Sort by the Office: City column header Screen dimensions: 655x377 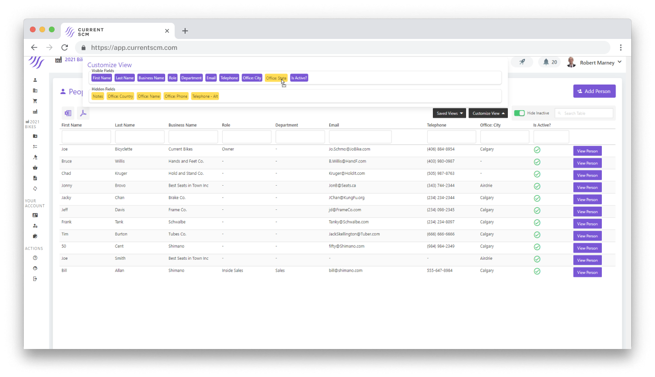pyautogui.click(x=490, y=125)
